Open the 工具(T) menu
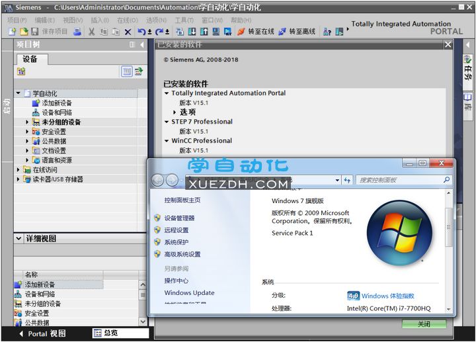 click(x=184, y=20)
